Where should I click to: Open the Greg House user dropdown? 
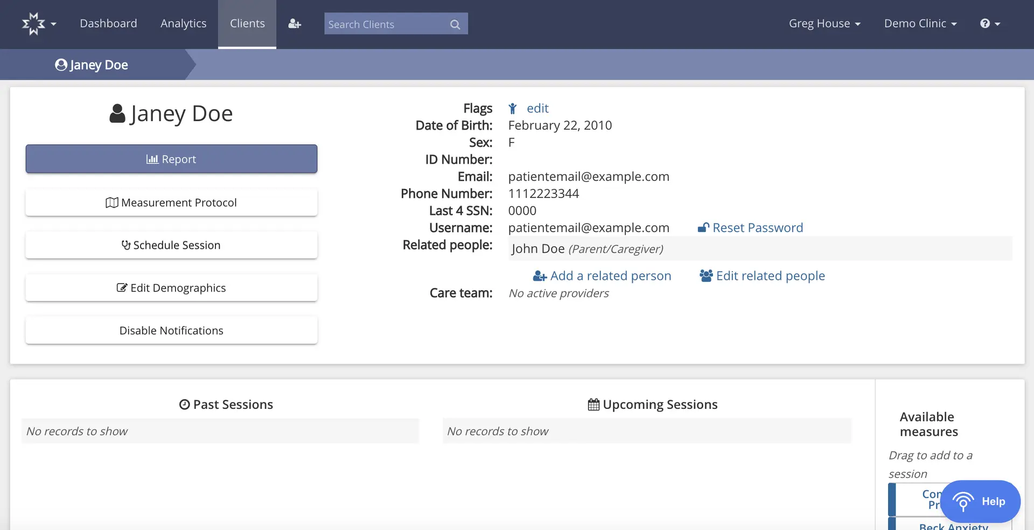(x=825, y=23)
